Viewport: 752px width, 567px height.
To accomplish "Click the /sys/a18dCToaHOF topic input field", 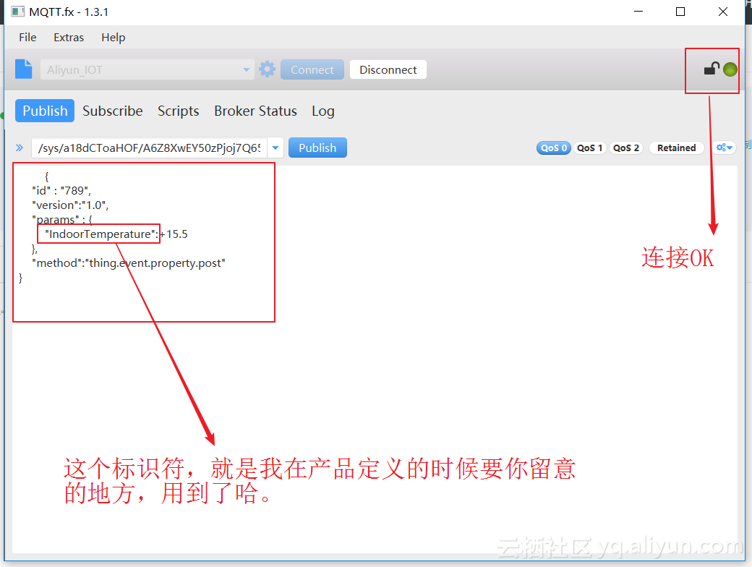I will pos(150,148).
